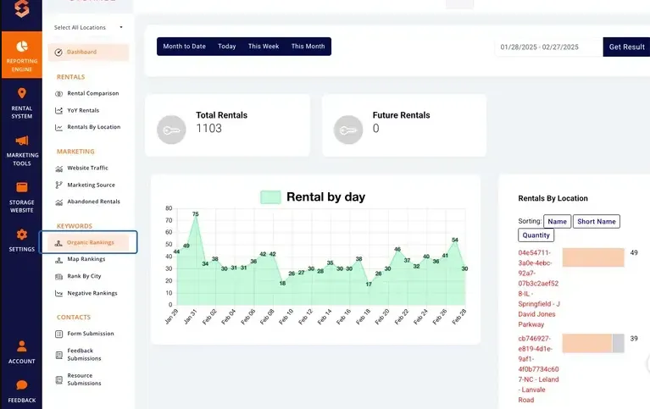Open Rentals By Location menu label
Image resolution: width=650 pixels, height=409 pixels.
click(94, 127)
